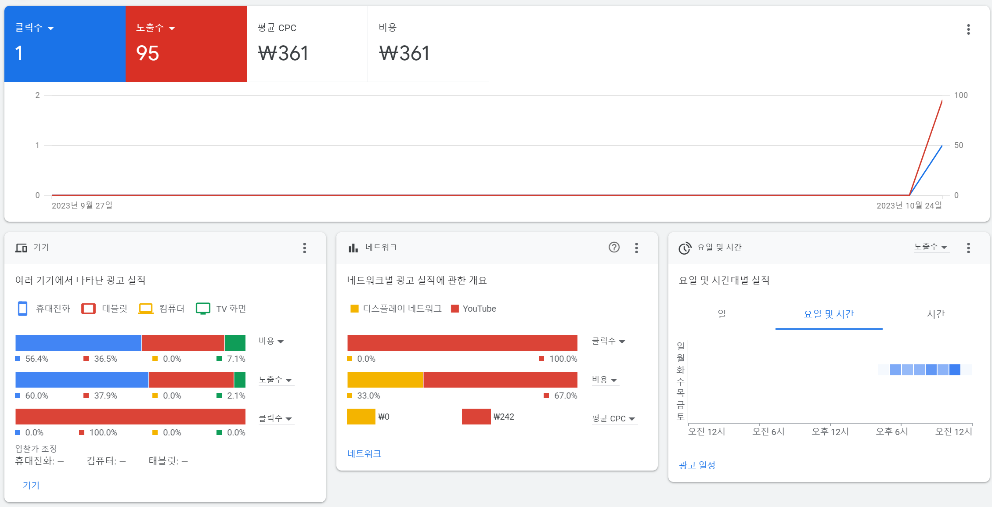The image size is (992, 507).
Task: Click the 기기 devices header icon
Action: [21, 248]
